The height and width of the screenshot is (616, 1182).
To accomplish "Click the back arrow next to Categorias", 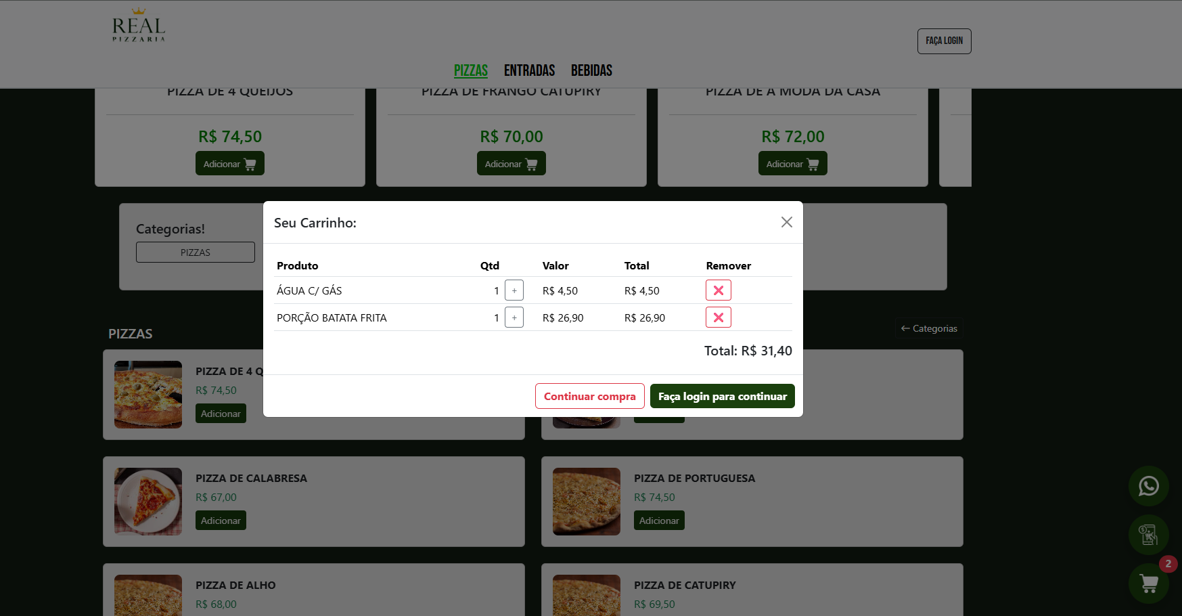I will pos(905,328).
